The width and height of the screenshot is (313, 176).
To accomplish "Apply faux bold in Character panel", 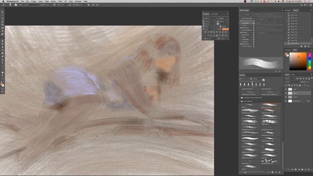I will (x=205, y=32).
